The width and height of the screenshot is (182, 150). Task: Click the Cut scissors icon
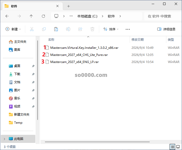click(32, 29)
